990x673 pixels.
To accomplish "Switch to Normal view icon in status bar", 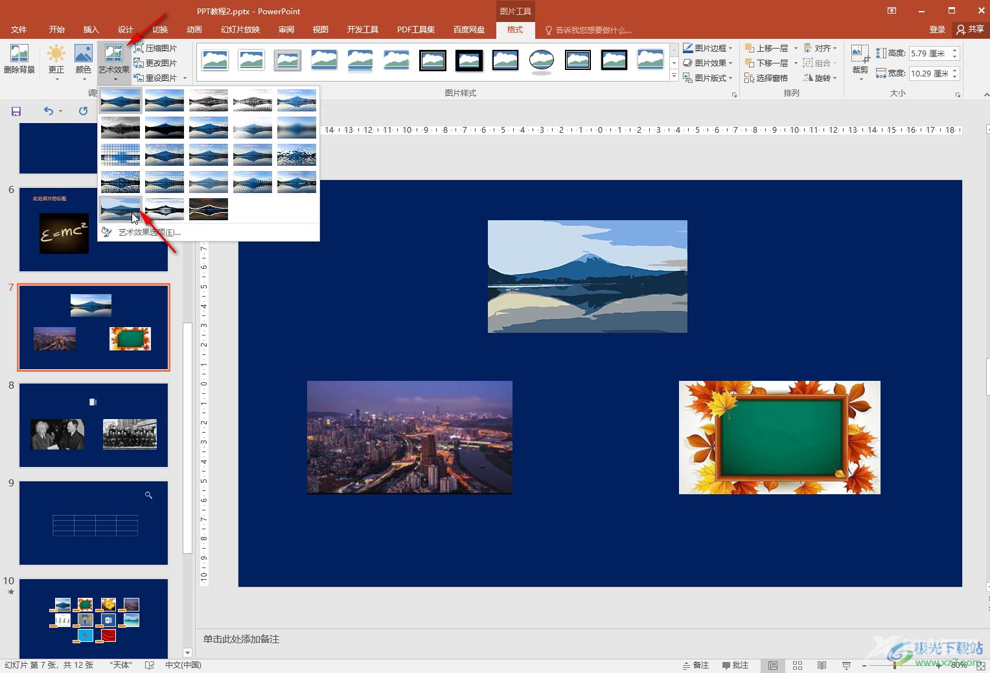I will point(773,665).
